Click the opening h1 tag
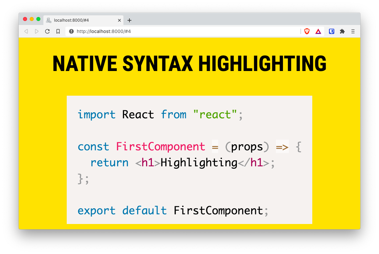Image resolution: width=379 pixels, height=254 pixels. point(148,163)
